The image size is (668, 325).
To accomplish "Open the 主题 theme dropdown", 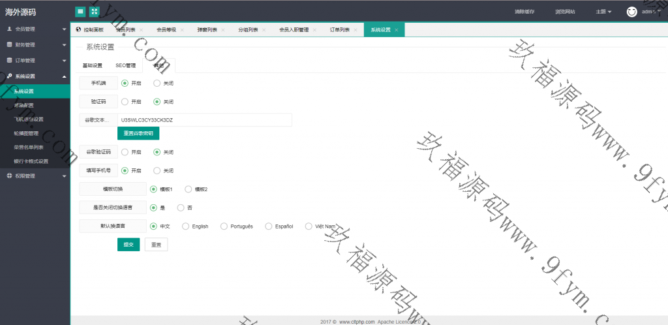I will coord(603,12).
